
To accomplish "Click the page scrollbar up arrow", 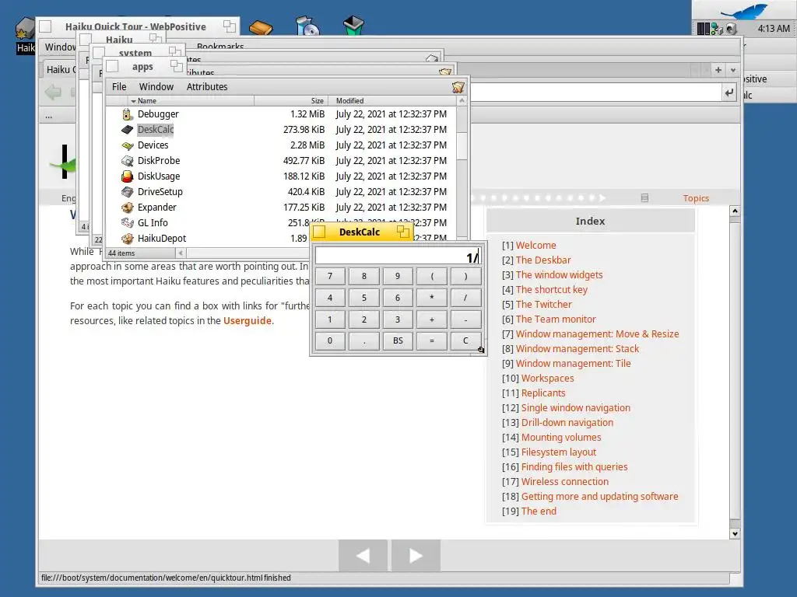I will [735, 211].
